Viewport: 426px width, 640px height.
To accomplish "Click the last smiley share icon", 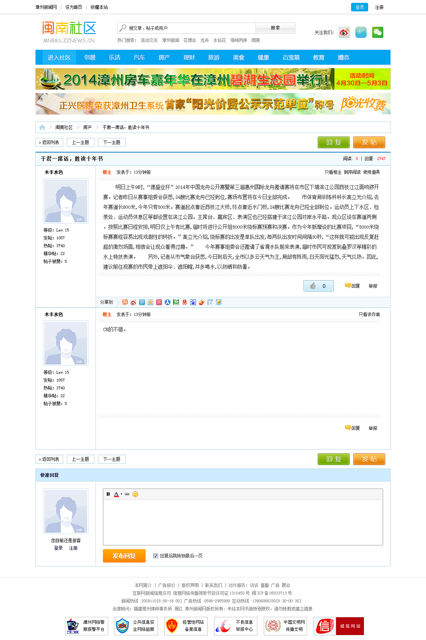I will 219,302.
